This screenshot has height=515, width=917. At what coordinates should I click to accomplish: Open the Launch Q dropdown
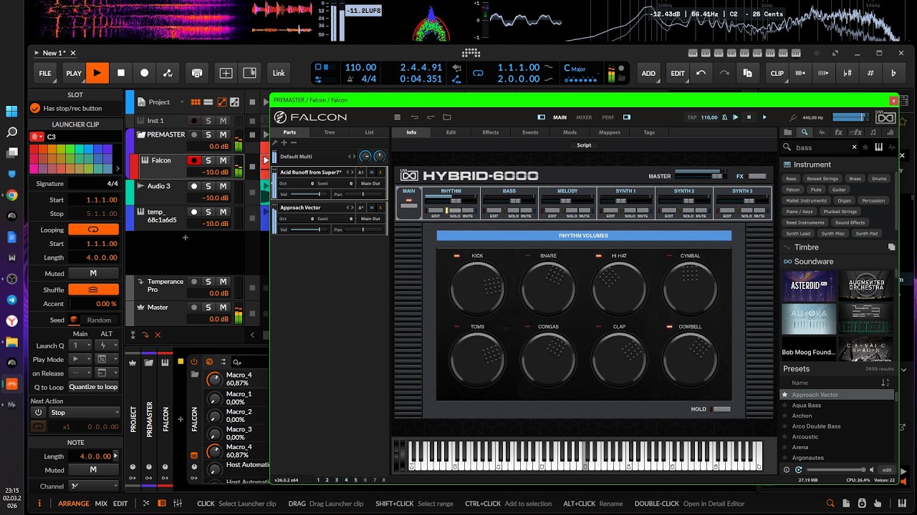(80, 345)
